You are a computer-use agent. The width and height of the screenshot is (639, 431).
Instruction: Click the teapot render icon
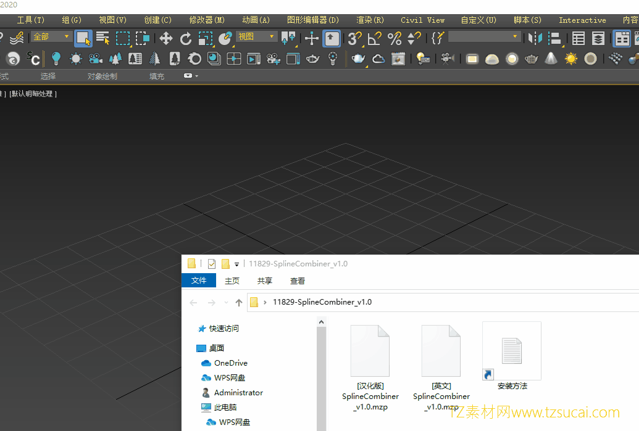[359, 59]
